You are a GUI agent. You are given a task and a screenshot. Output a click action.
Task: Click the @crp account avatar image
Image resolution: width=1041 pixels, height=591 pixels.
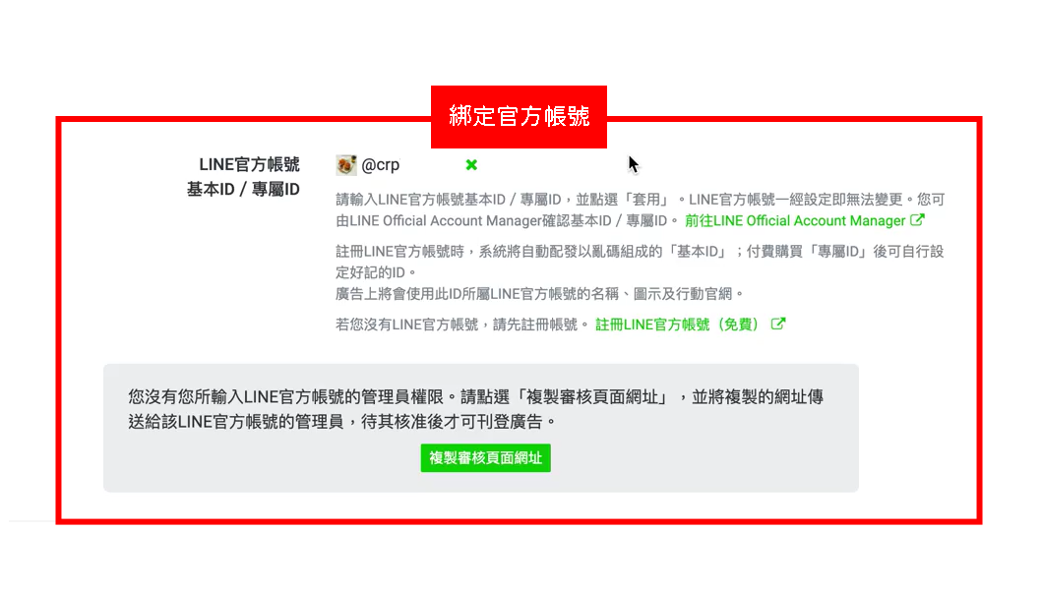[x=346, y=164]
